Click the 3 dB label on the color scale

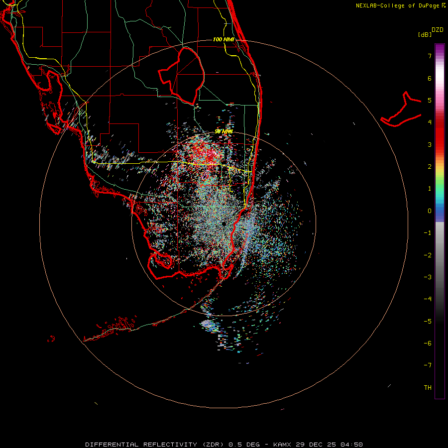coord(430,144)
